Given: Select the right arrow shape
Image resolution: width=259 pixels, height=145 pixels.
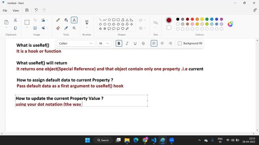Looking at the screenshot, I should click(114, 24).
